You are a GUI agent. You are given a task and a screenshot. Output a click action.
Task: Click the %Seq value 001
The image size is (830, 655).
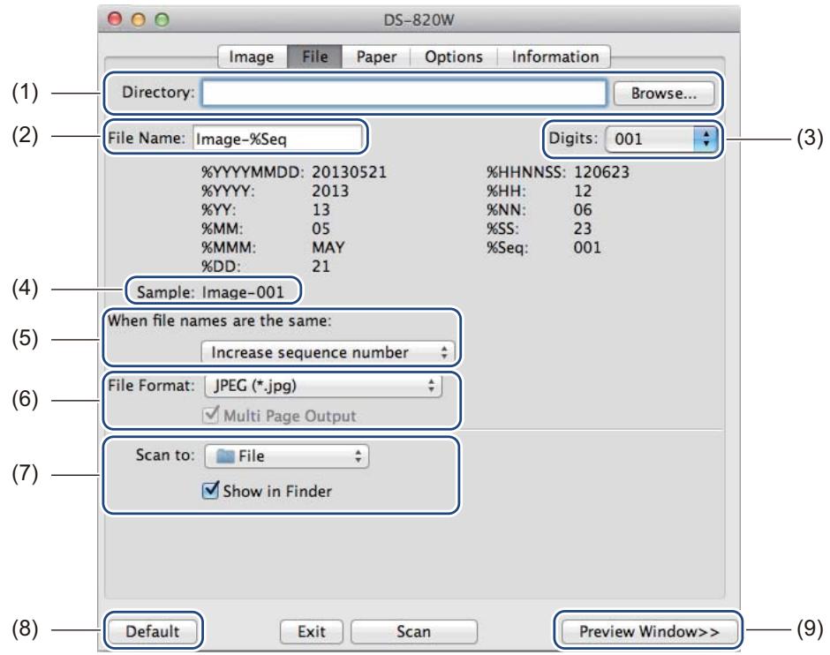pos(587,247)
